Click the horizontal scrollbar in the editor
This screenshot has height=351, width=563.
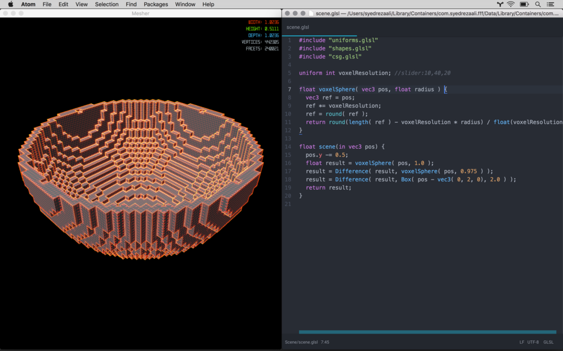(x=427, y=332)
